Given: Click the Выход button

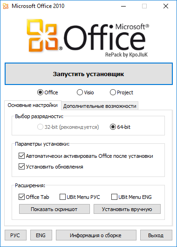Looking at the screenshot, I should (x=156, y=235).
